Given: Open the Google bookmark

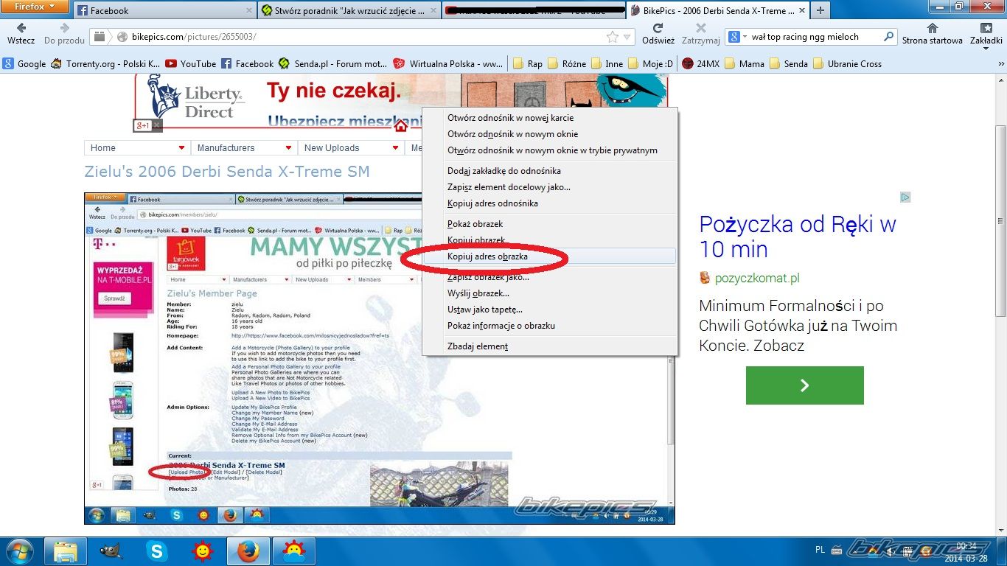Looking at the screenshot, I should (24, 64).
